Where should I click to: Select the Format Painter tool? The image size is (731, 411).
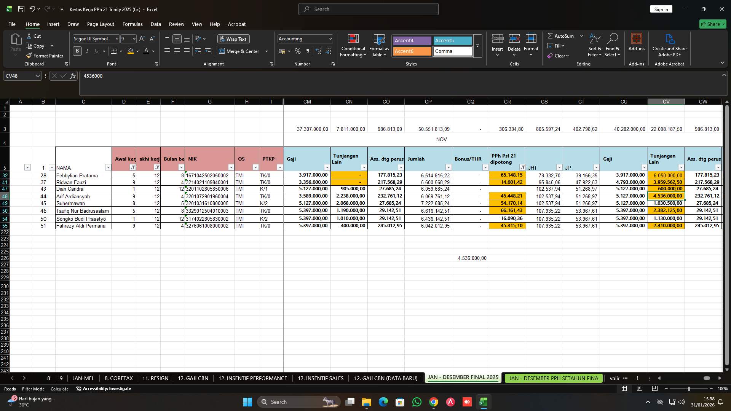(45, 56)
